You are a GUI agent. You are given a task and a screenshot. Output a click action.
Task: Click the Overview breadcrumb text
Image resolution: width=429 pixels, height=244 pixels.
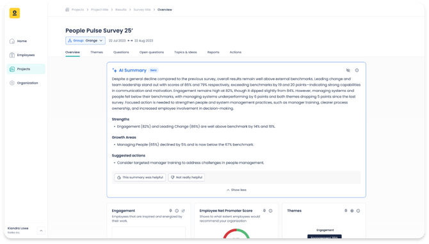tap(165, 10)
